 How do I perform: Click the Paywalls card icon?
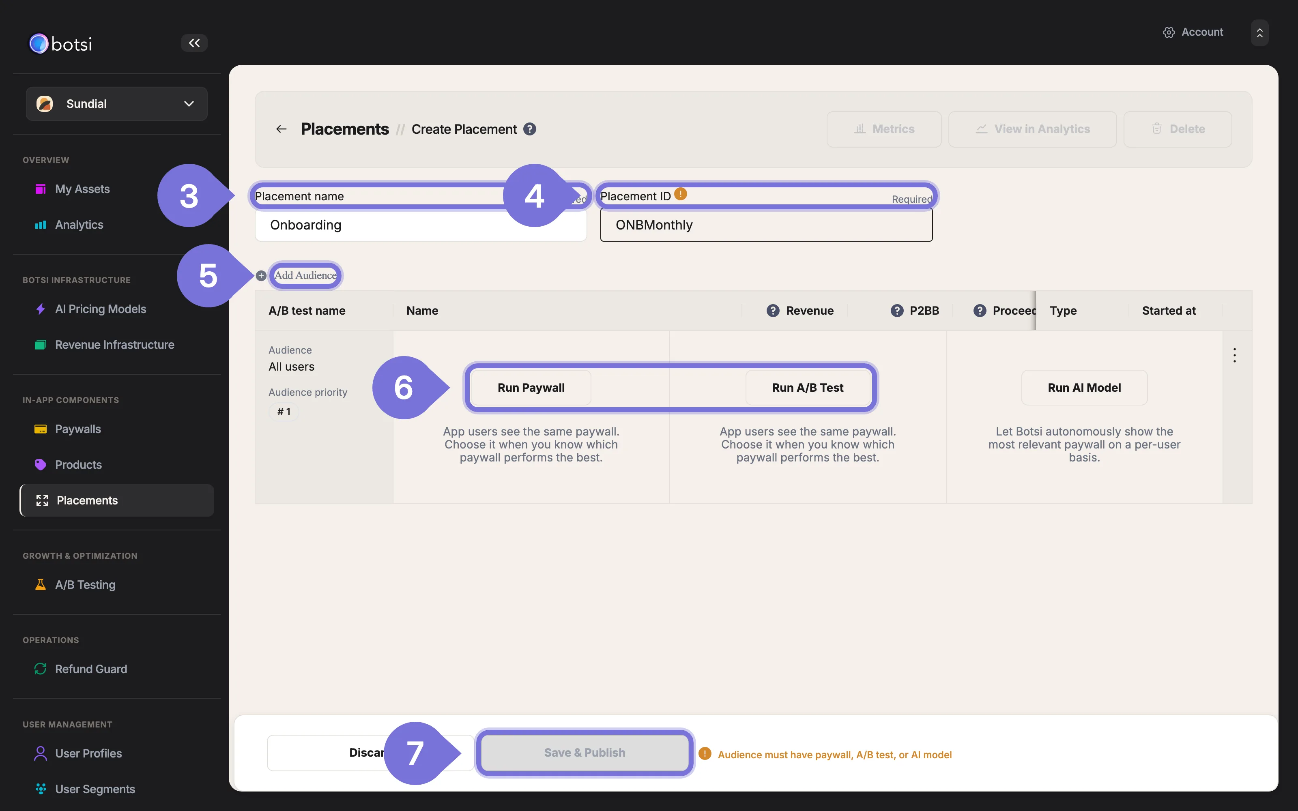click(40, 429)
